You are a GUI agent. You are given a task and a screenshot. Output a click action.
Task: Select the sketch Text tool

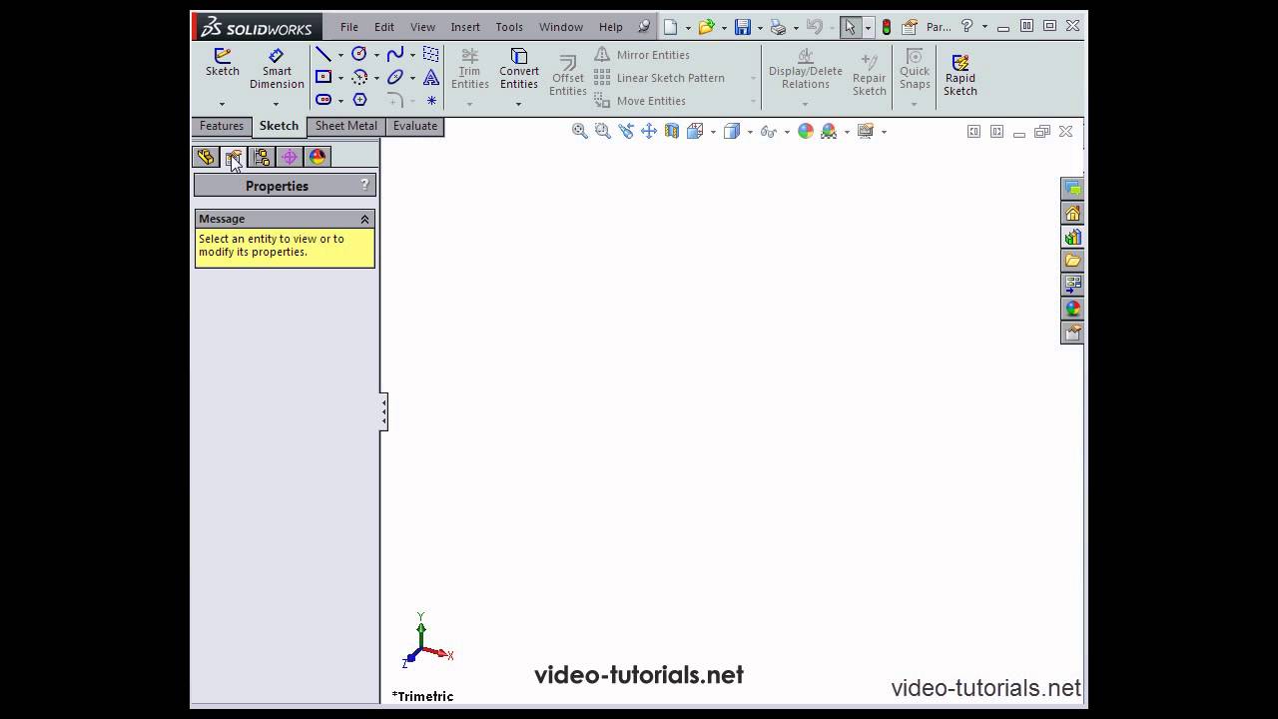[431, 77]
